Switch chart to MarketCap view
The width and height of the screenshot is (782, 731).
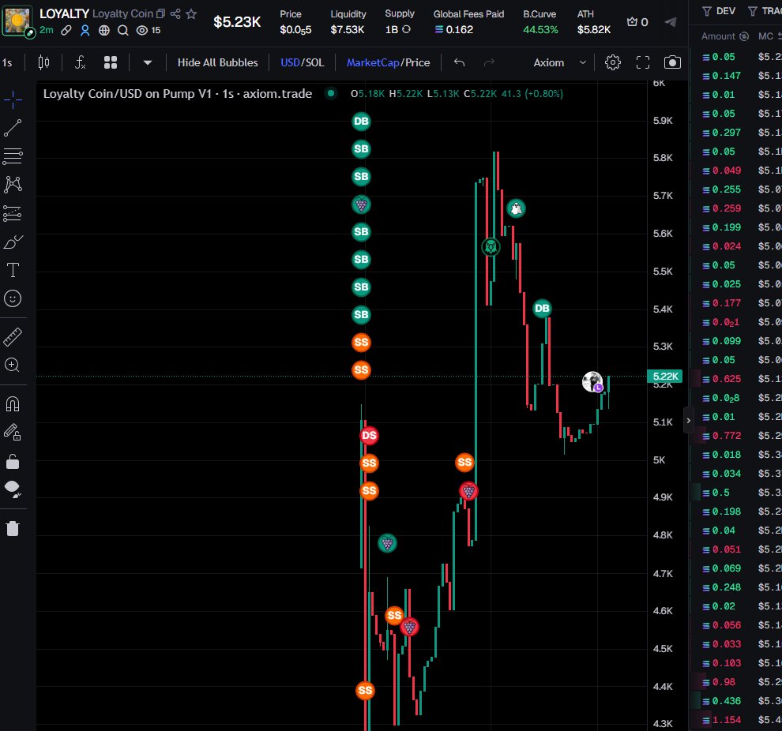373,62
